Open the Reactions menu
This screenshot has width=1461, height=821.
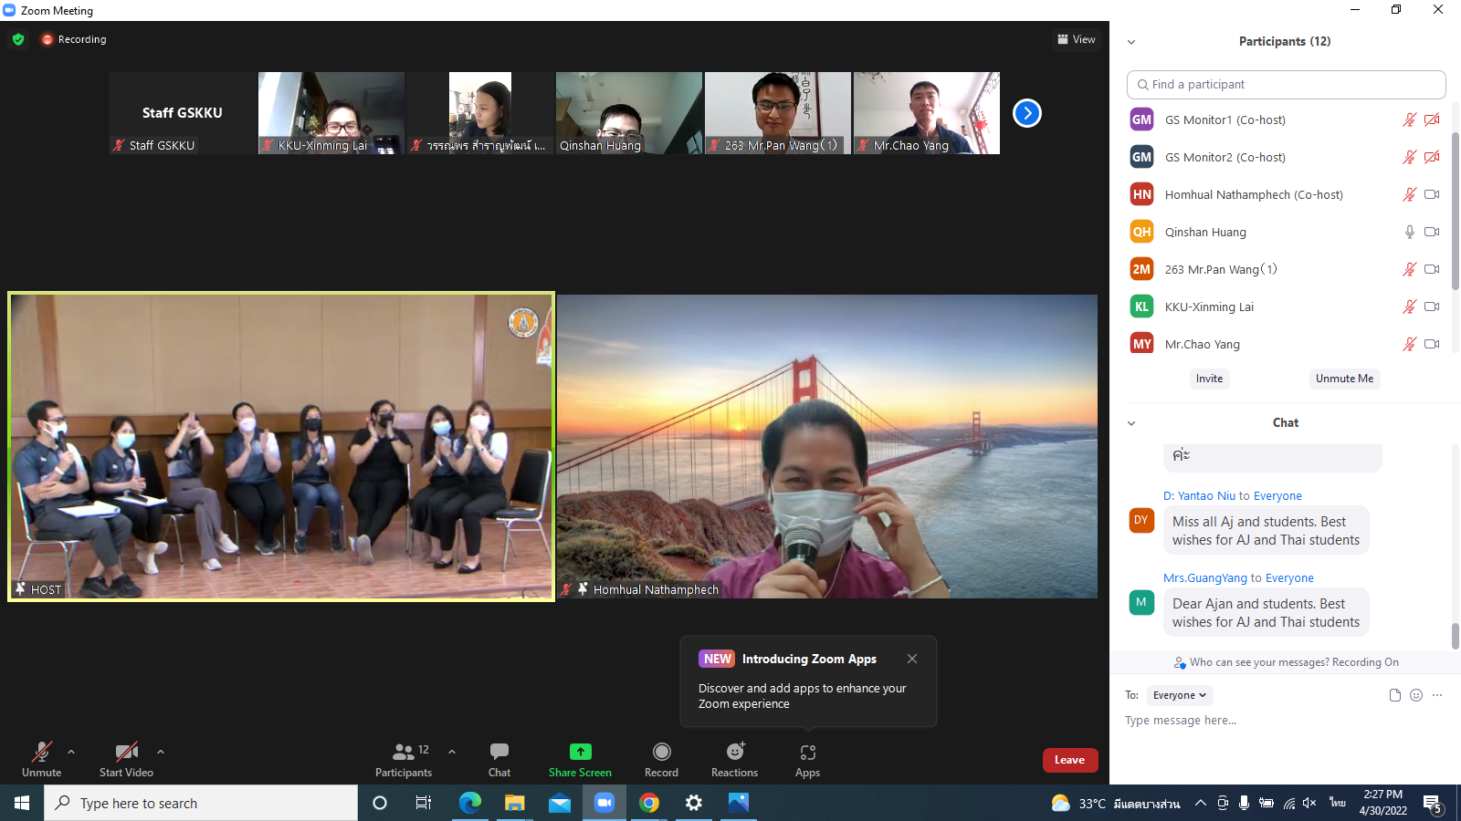coord(734,753)
